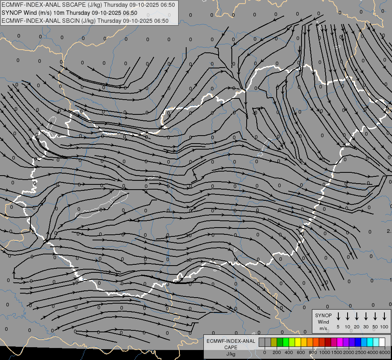Pick the dark red CAPE legend swatch
The width and height of the screenshot is (392, 360).
pos(328,342)
